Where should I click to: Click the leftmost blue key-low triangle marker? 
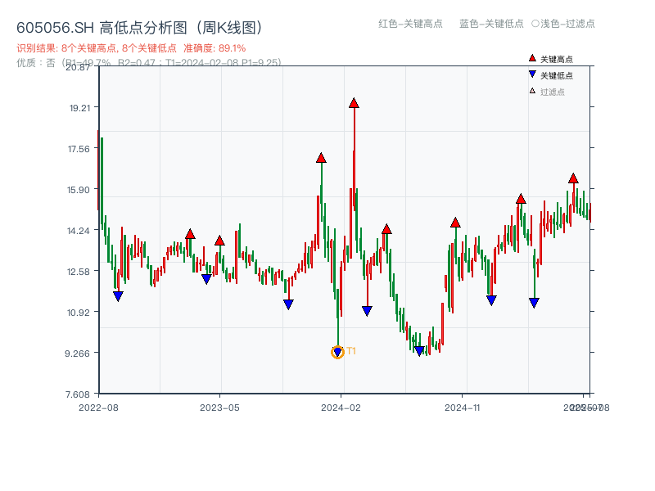(118, 295)
